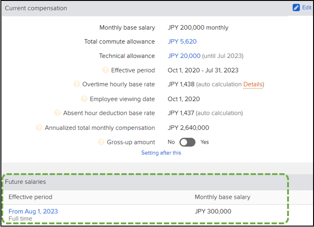Select the JPY 300,000 future salary value

pos(213,212)
